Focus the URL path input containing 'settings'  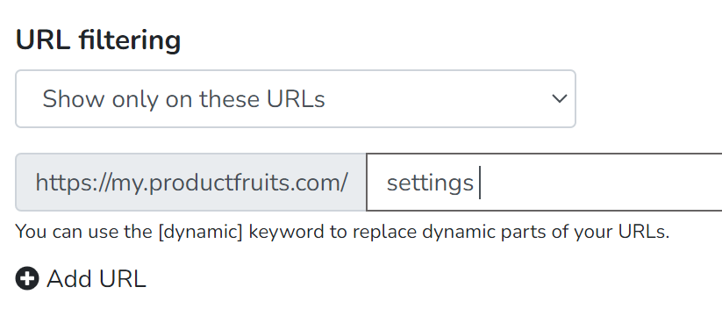click(544, 183)
